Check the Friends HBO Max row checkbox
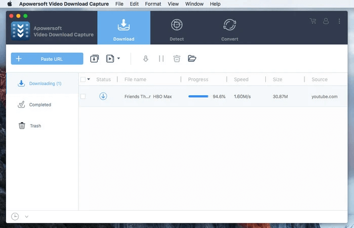354x228 pixels. (x=83, y=96)
